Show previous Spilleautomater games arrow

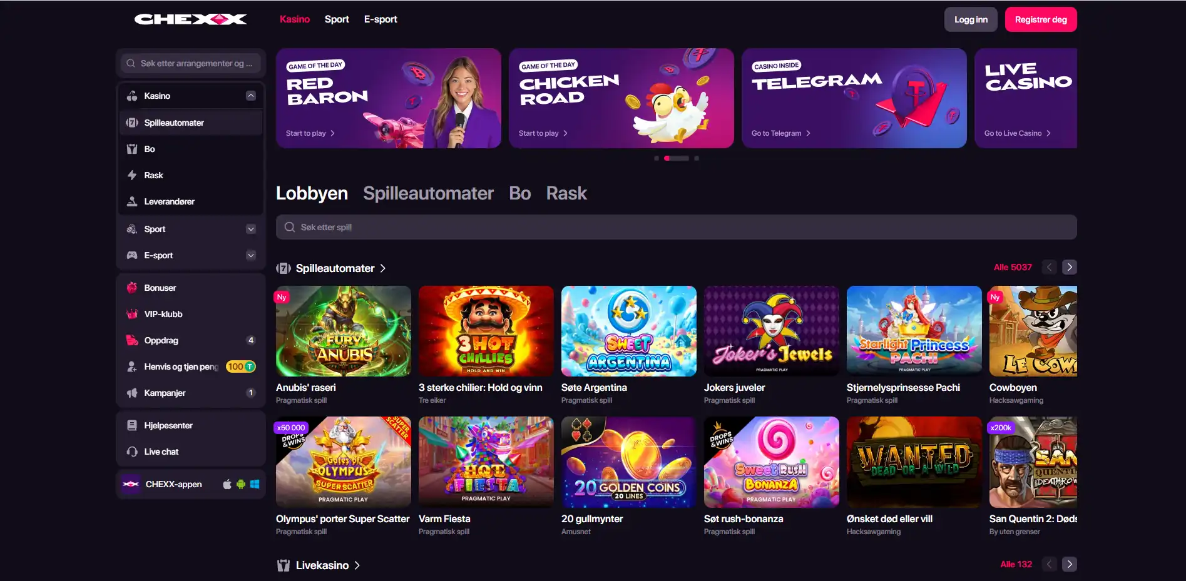coord(1050,267)
